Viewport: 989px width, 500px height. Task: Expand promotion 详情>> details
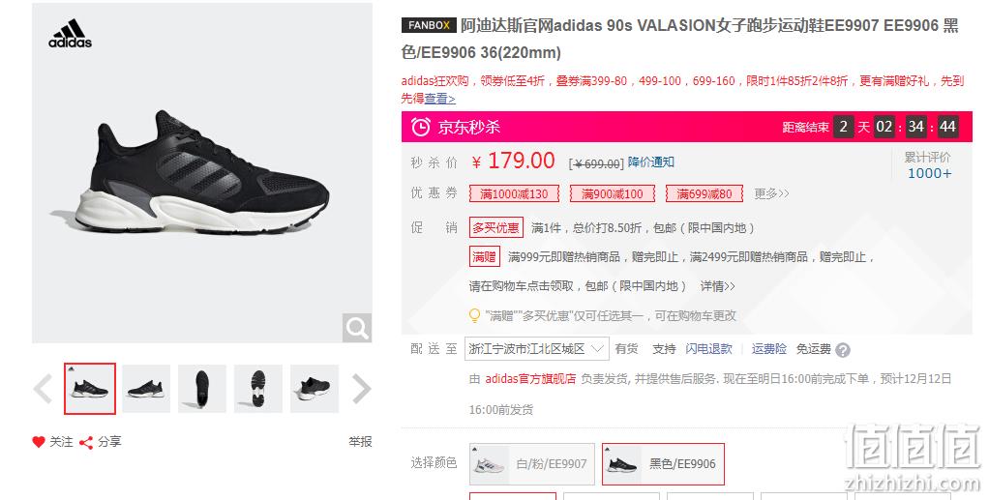pos(718,286)
